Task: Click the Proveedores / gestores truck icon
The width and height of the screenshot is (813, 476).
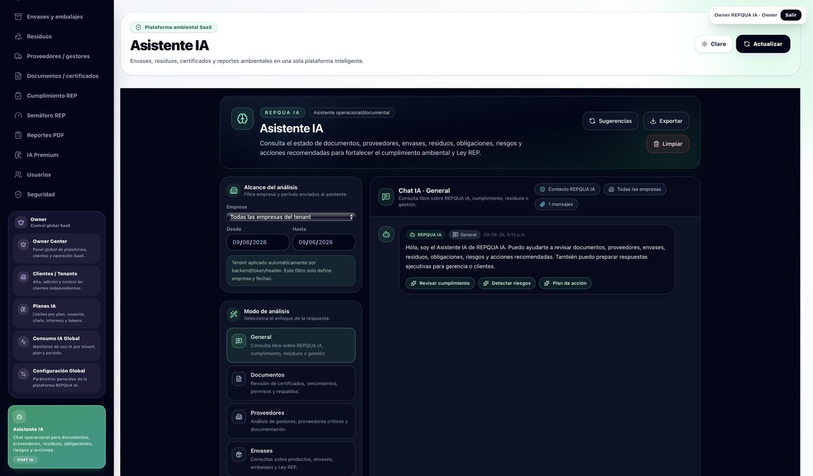Action: [x=18, y=56]
